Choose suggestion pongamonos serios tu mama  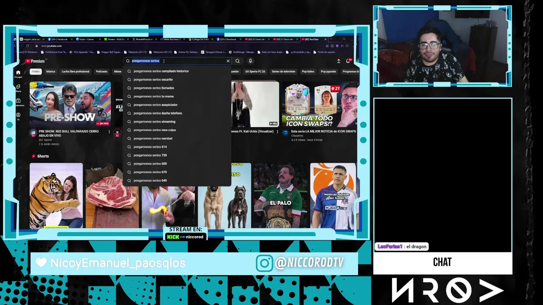177,97
